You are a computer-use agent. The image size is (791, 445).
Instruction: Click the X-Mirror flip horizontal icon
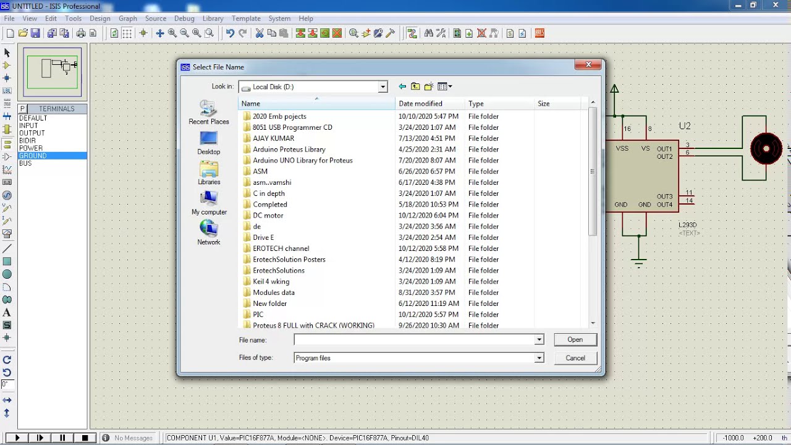point(7,400)
